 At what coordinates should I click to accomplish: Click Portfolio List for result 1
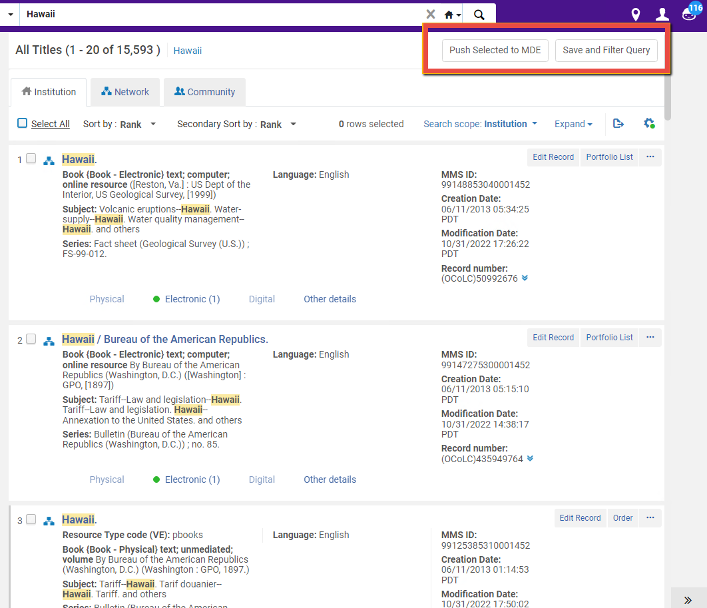click(x=609, y=157)
